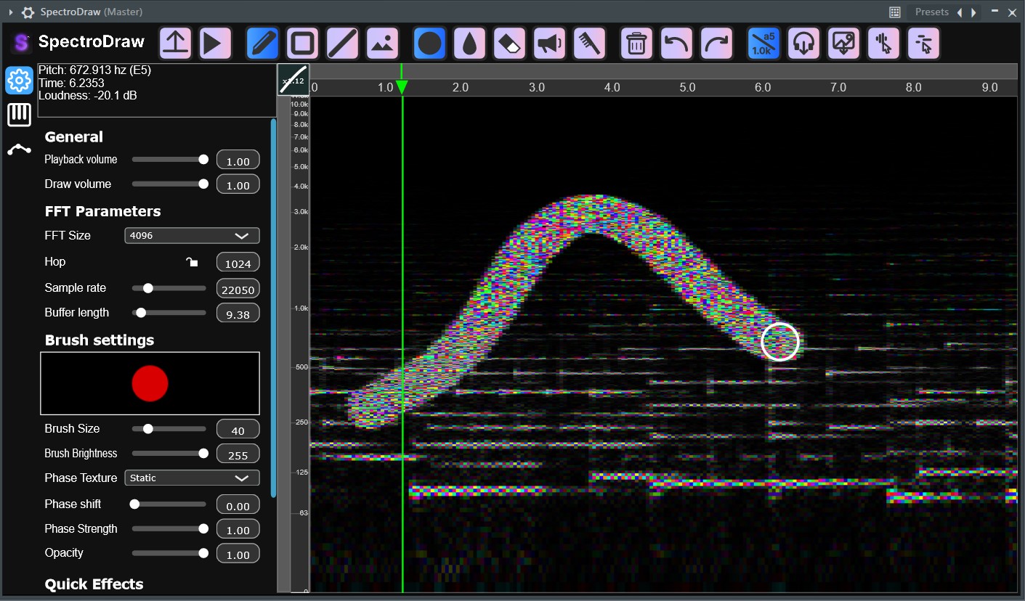1025x601 pixels.
Task: Click the waveform cursor select icon
Action: (x=883, y=44)
